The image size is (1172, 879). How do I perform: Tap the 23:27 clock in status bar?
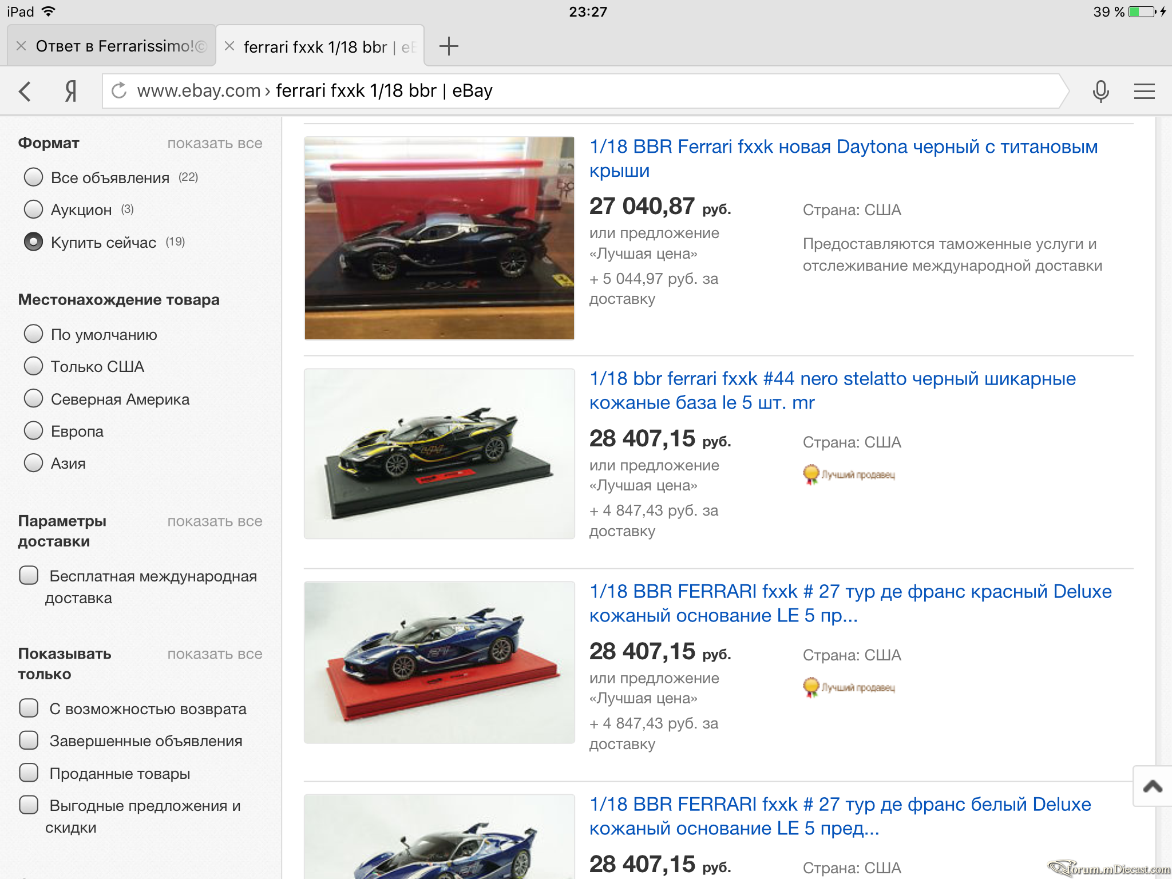(588, 11)
